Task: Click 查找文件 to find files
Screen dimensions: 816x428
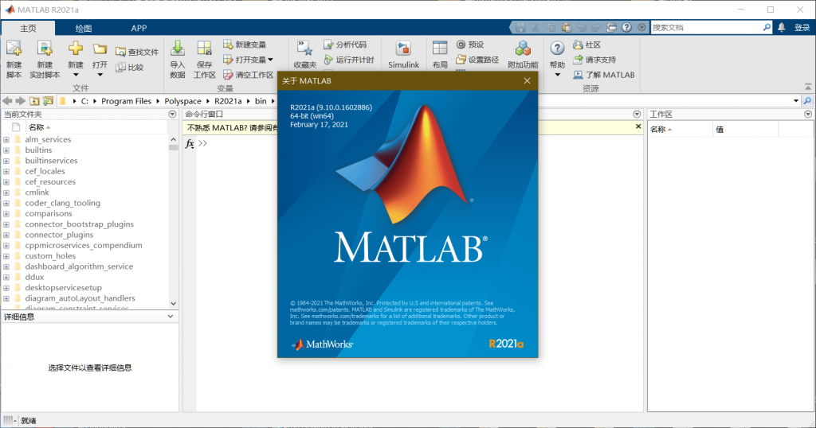Action: pyautogui.click(x=137, y=52)
